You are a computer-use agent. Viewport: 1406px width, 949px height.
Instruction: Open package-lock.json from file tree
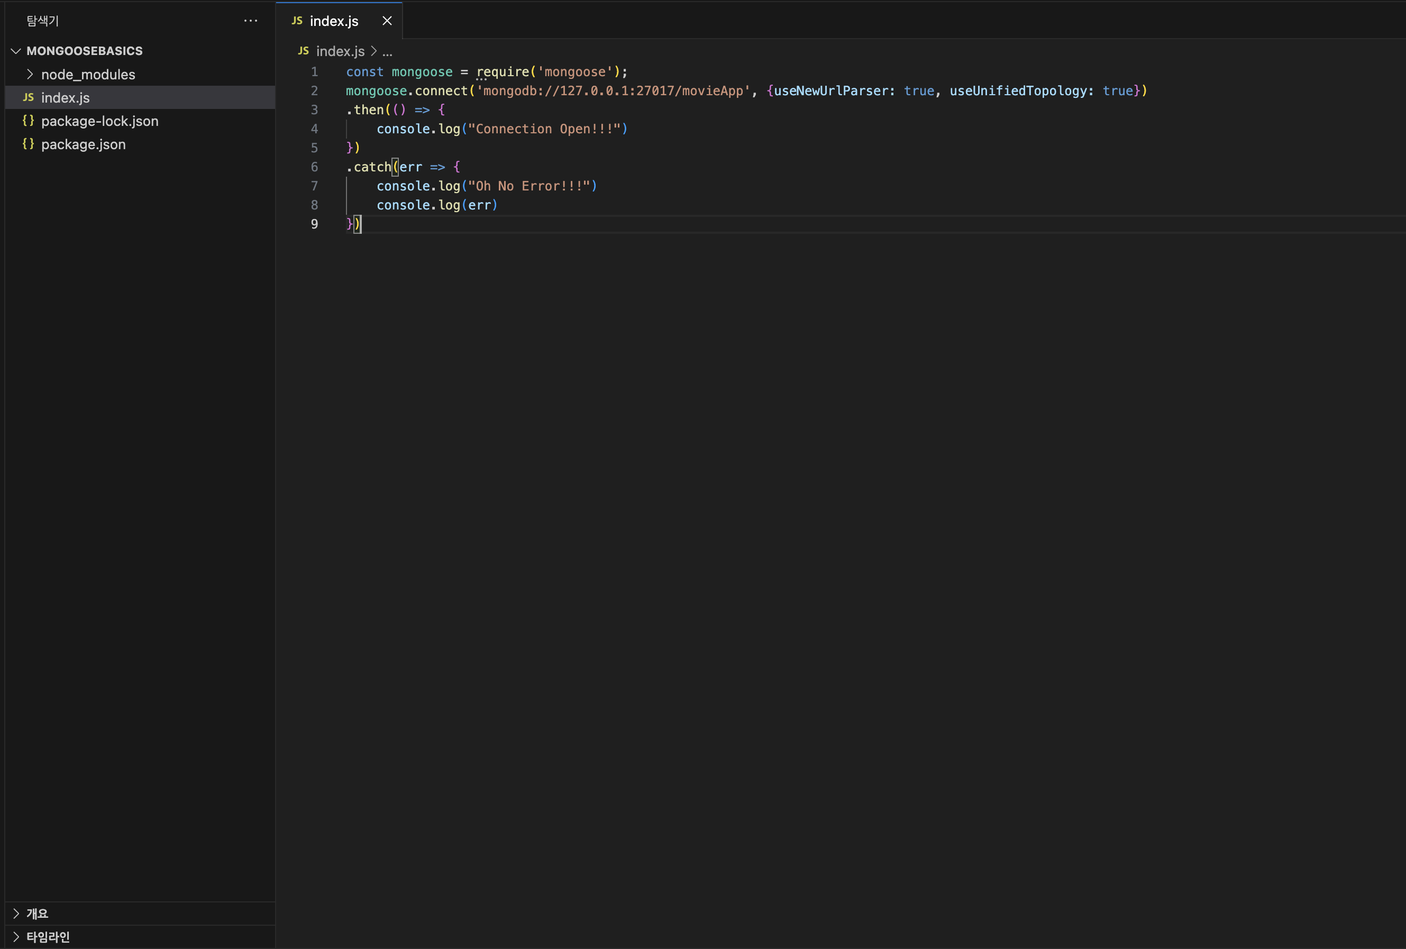100,121
